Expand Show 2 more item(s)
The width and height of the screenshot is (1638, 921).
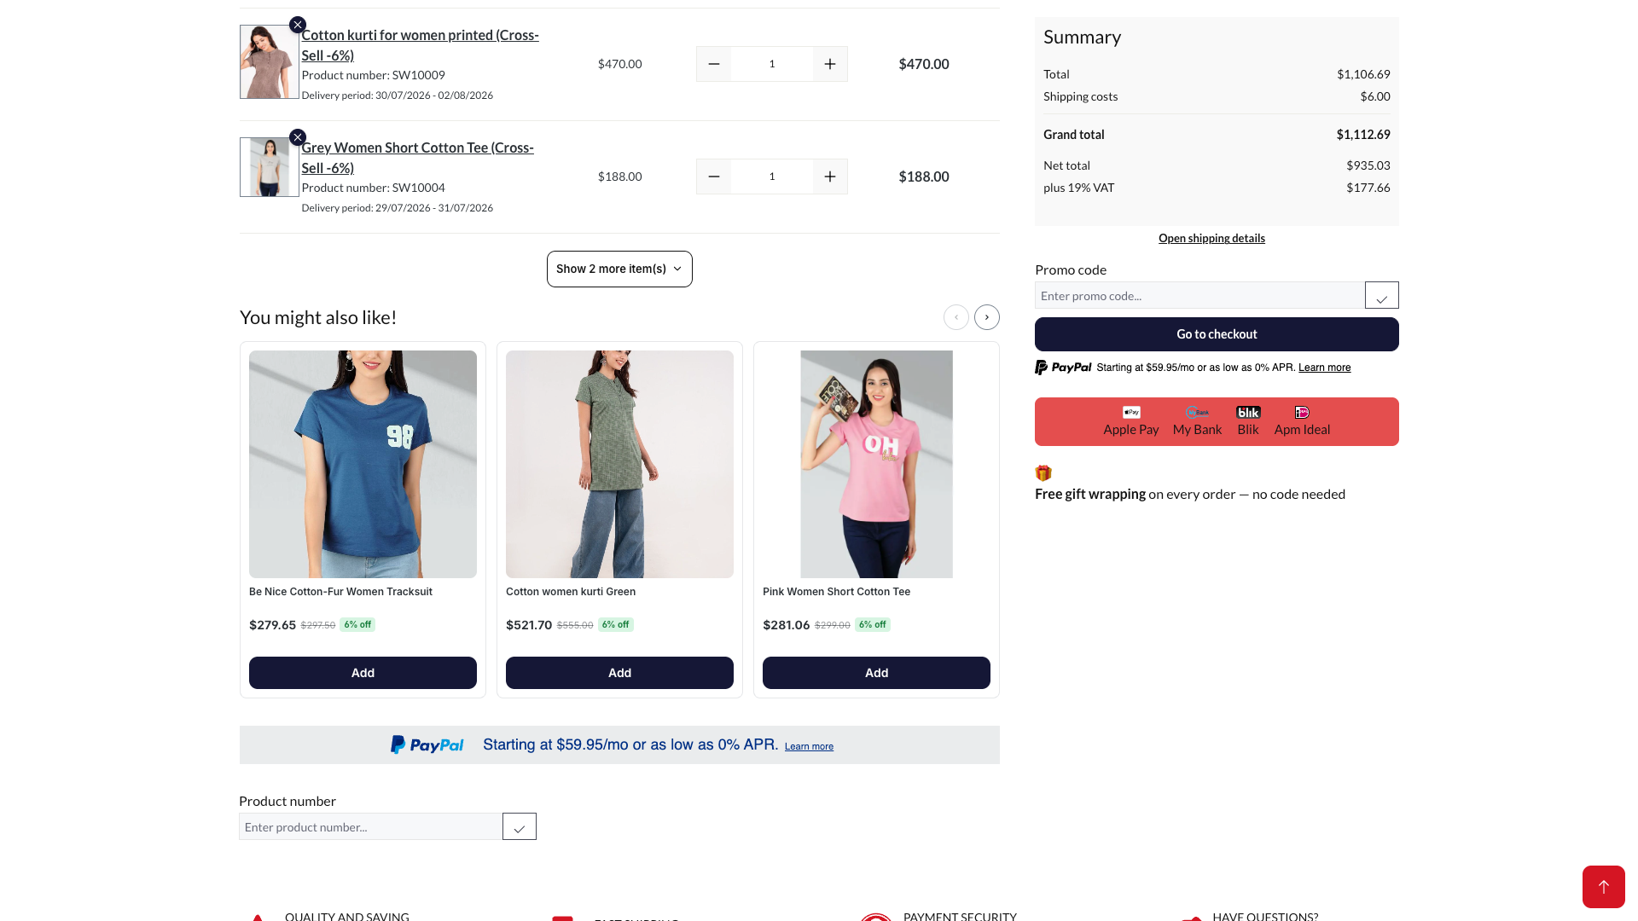point(619,269)
